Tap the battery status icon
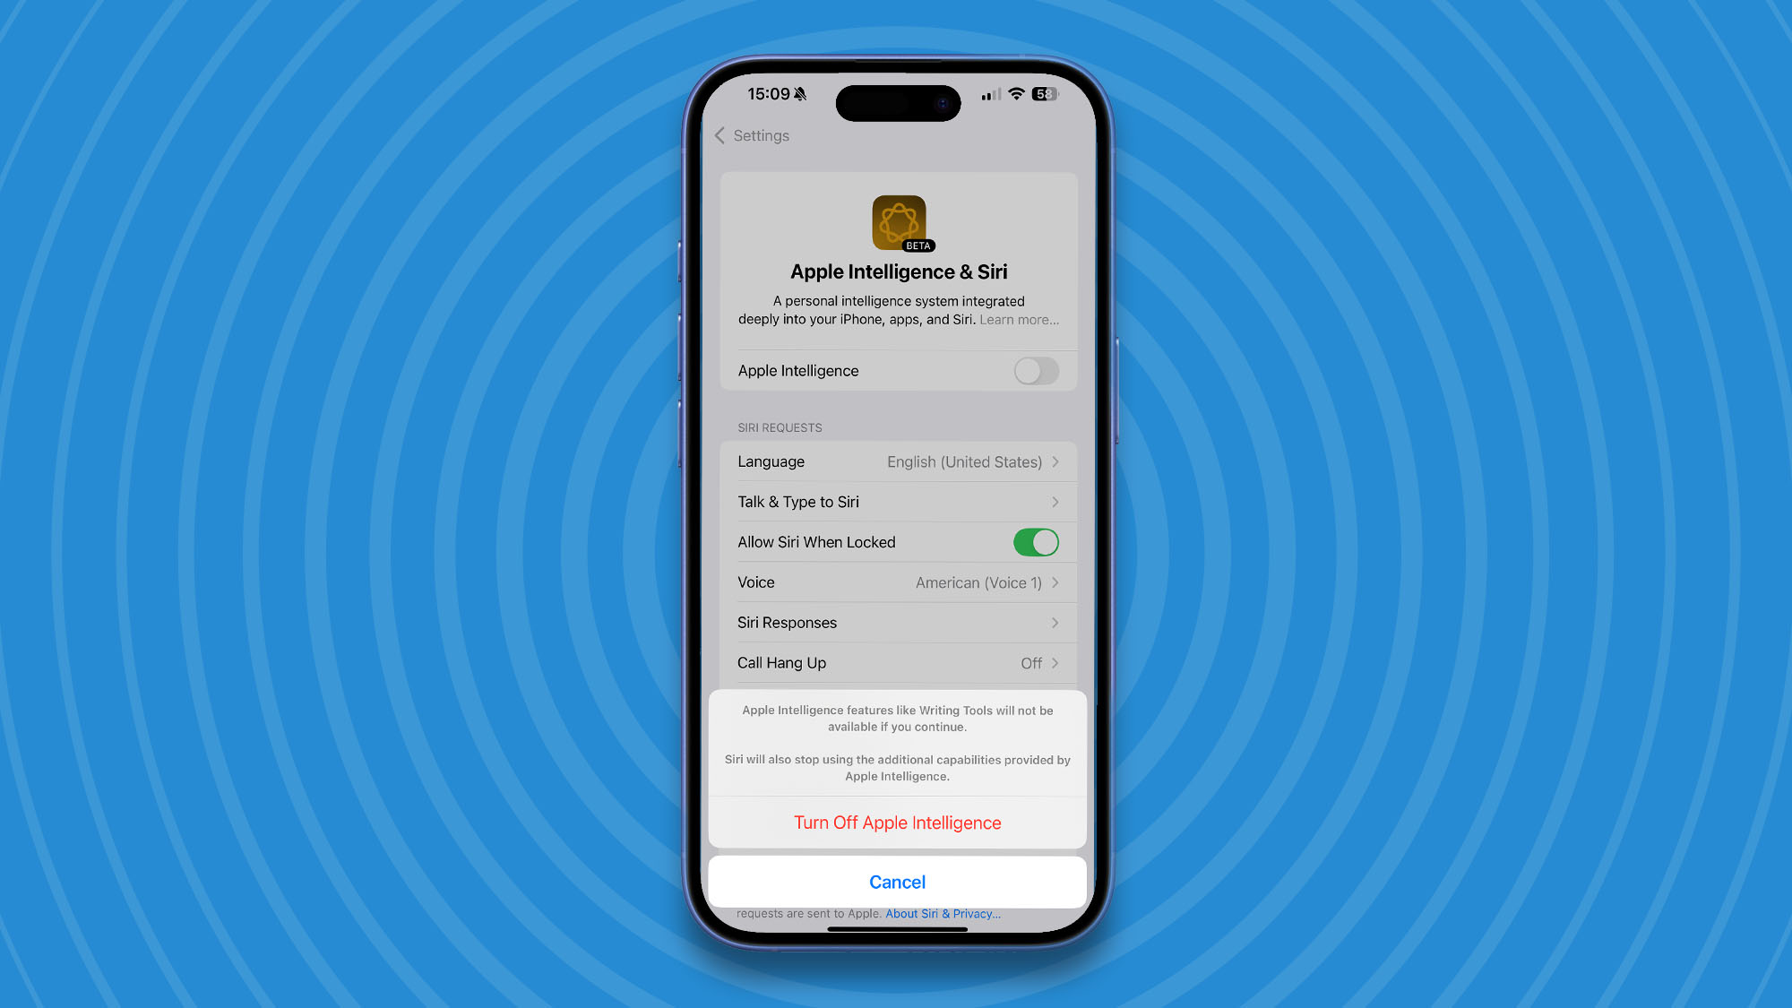The image size is (1792, 1008). tap(1047, 93)
